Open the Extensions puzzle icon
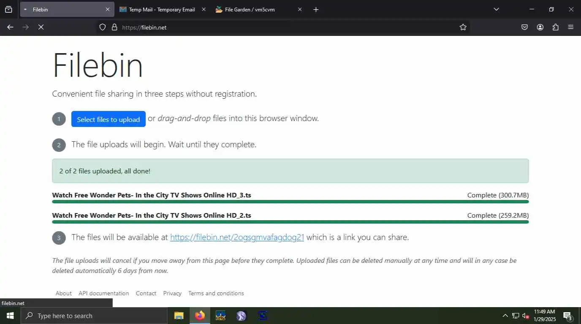Viewport: 581px width, 324px height. (555, 27)
